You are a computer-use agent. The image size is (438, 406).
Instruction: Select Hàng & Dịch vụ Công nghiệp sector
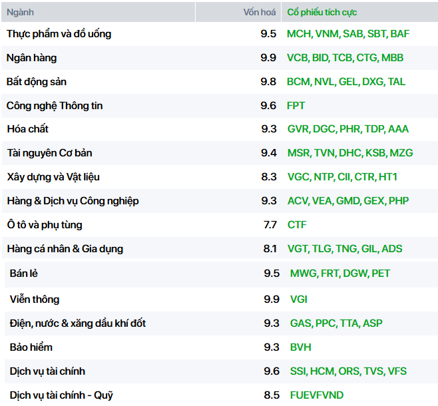tap(73, 201)
